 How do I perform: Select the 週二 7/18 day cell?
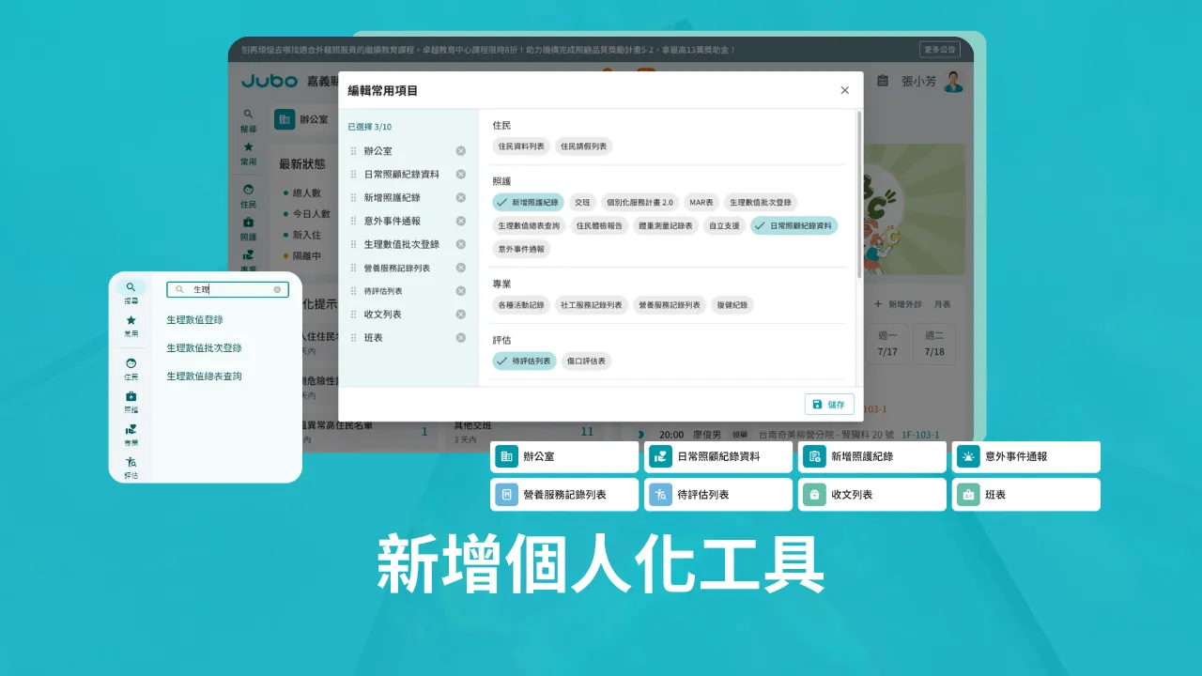[934, 344]
